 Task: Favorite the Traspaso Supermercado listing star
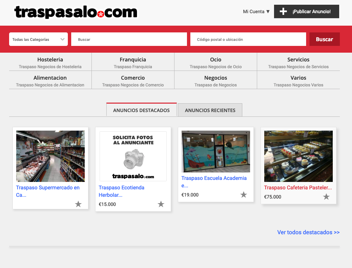coord(78,204)
